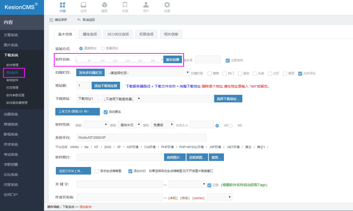
Task: Open the 用户 user module icon
Action: pos(146,7)
